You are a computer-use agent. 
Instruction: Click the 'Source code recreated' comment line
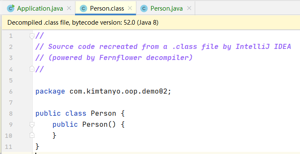pos(163,47)
